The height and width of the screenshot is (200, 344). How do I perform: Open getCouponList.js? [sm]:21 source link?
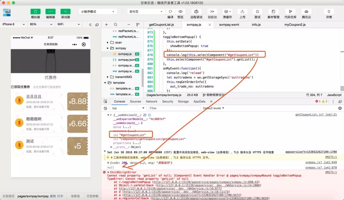pos(316,115)
